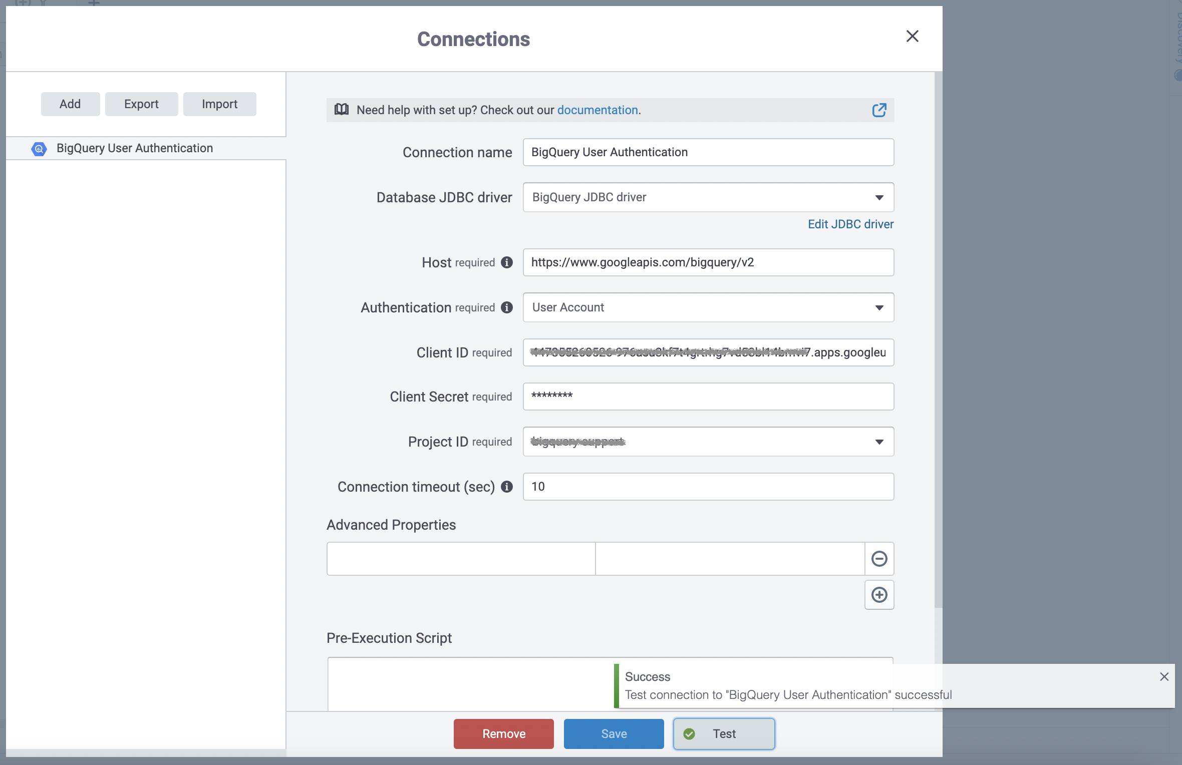
Task: Show the Connection timeout info icon
Action: click(x=507, y=487)
